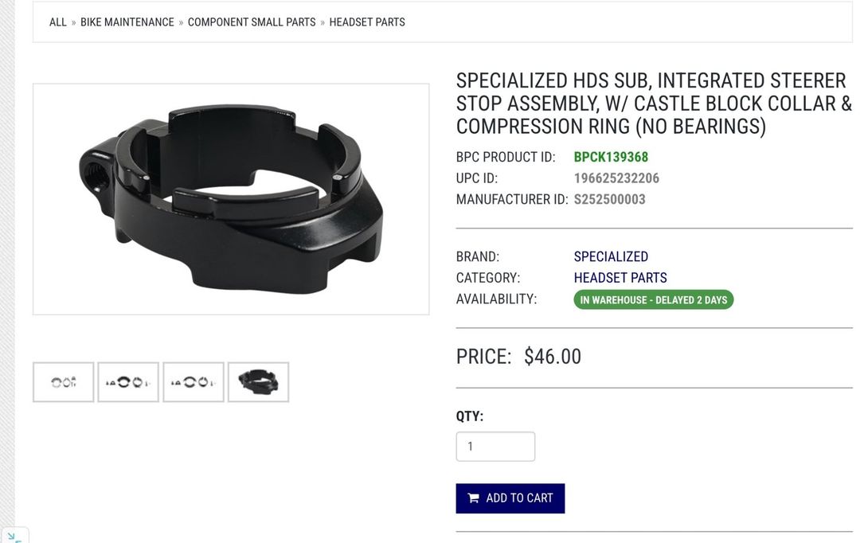Open the SPECIALIZED brand link
This screenshot has width=868, height=543.
[611, 256]
